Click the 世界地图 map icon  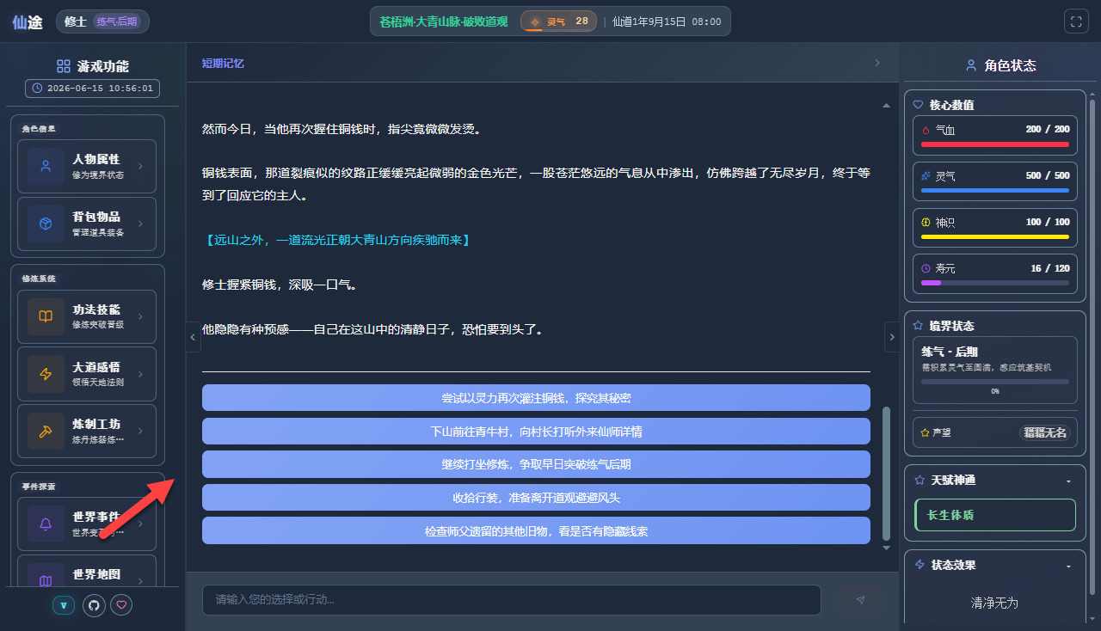tap(46, 579)
